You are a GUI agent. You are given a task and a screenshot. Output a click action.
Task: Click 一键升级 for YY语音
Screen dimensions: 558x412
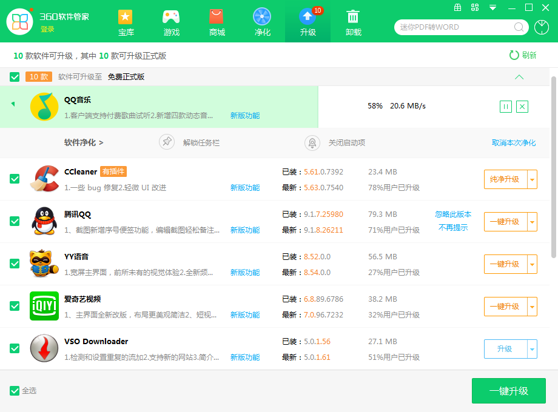point(505,264)
